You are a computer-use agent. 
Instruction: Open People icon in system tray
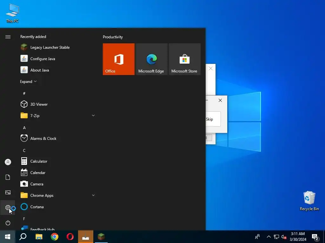(257, 237)
